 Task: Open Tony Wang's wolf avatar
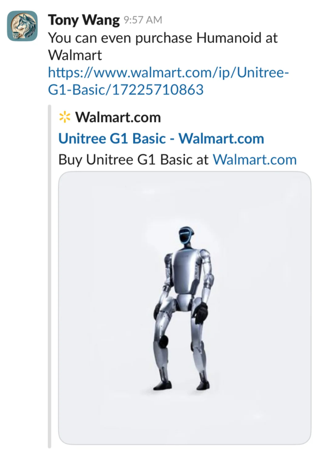click(22, 26)
